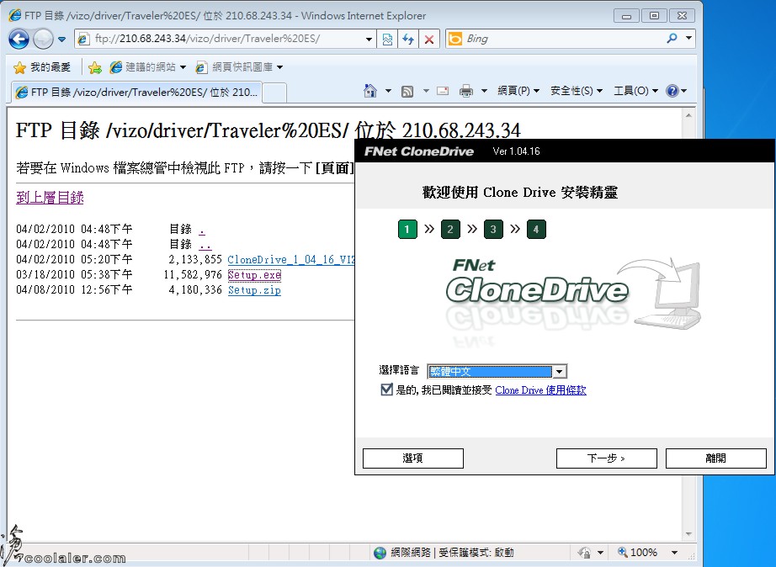Click the IE page vertical scrollbar
776x567 pixels.
(688, 325)
